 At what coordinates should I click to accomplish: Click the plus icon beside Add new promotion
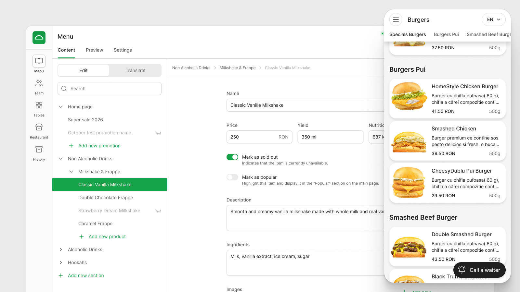(x=71, y=146)
